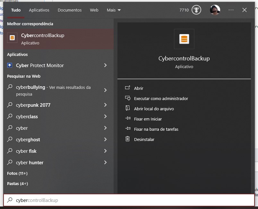Click the search input box
This screenshot has width=258, height=209.
[x=128, y=200]
